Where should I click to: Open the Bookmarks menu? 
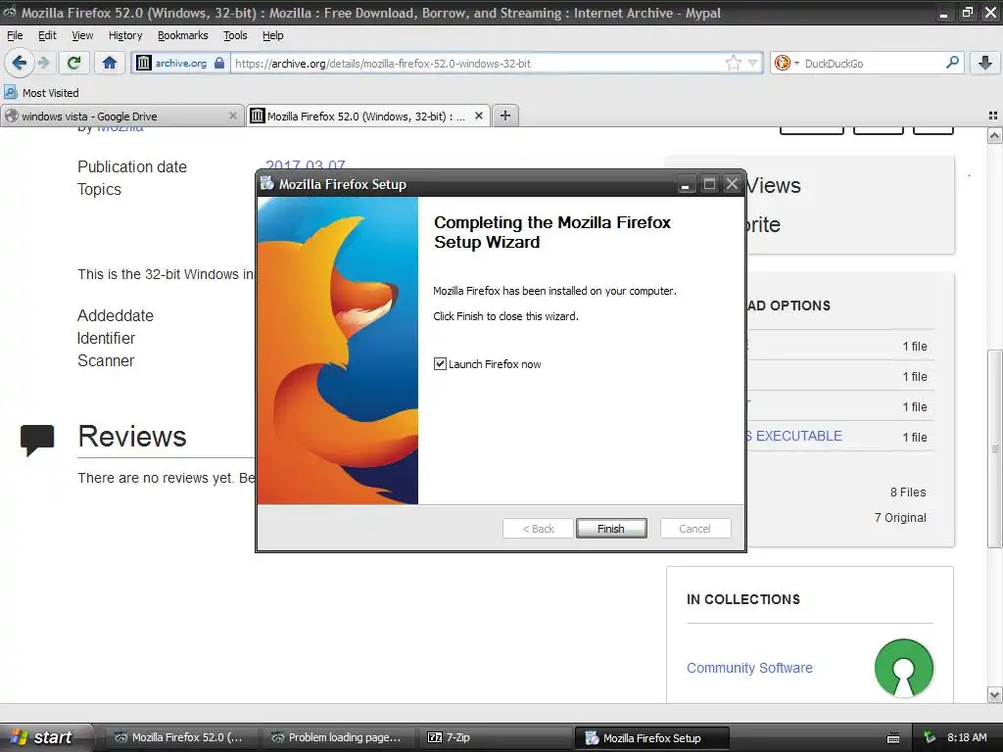183,35
